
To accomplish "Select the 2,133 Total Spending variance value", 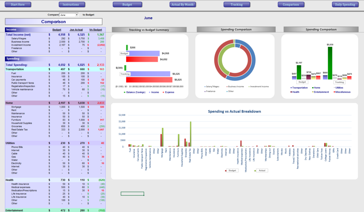I will point(101,65).
